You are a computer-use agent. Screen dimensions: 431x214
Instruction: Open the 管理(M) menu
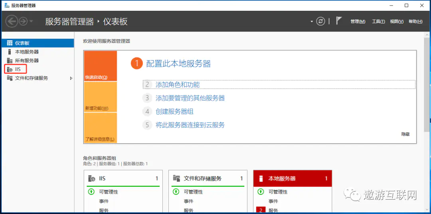pos(358,22)
